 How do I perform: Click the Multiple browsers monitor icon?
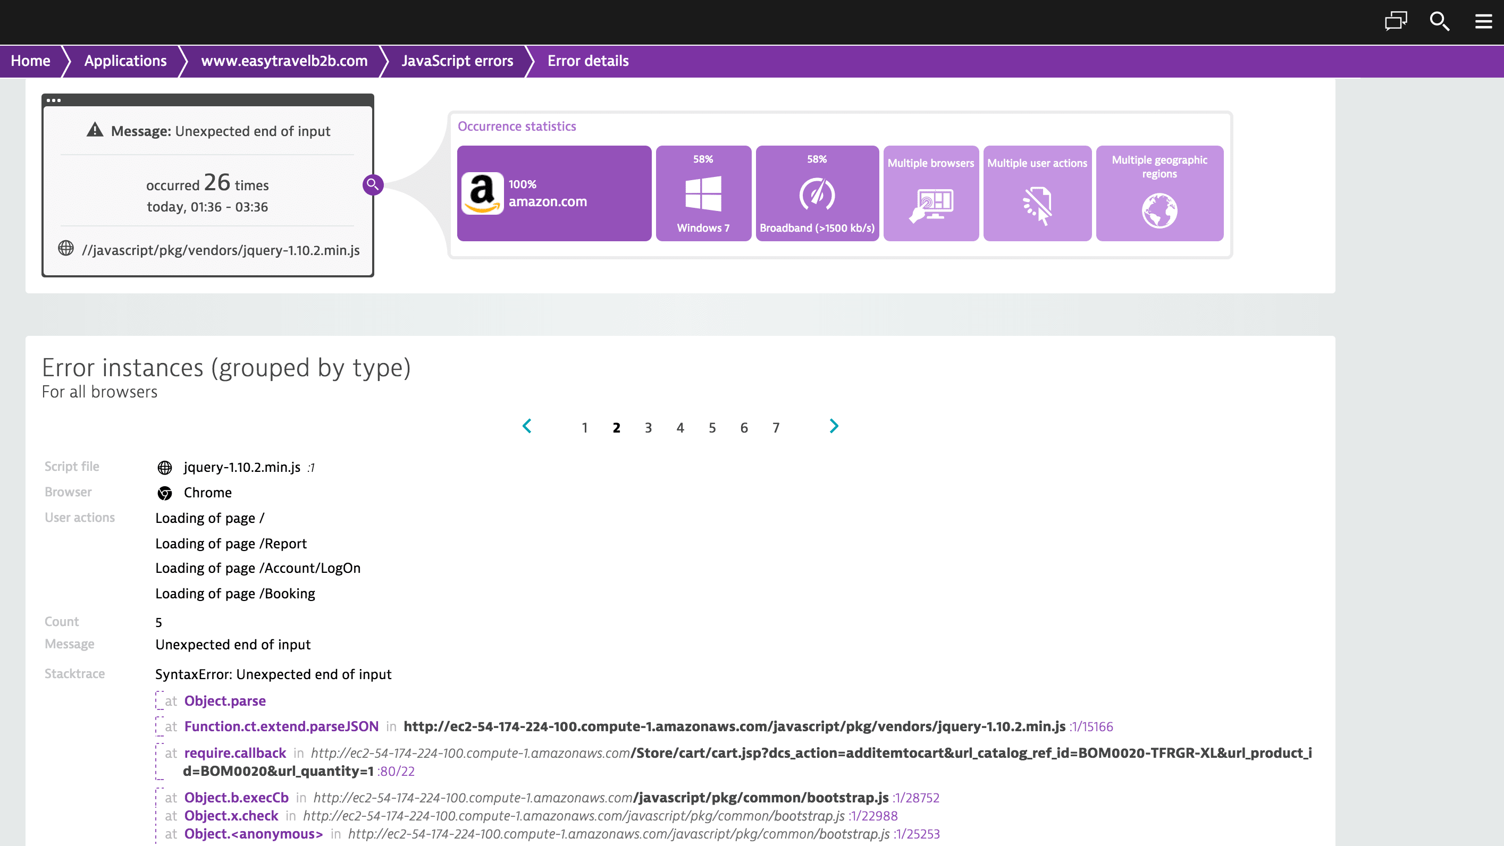(931, 205)
